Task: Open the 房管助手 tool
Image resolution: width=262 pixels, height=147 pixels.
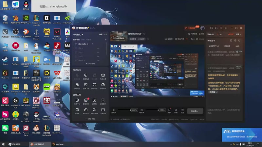Action: [86, 111]
